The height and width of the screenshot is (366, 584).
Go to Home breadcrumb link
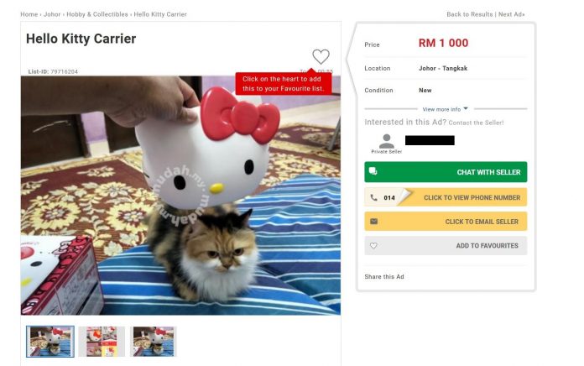pos(29,14)
